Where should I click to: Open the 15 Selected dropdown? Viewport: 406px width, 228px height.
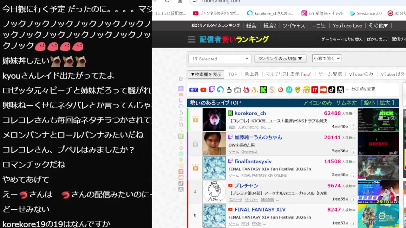[x=220, y=59]
